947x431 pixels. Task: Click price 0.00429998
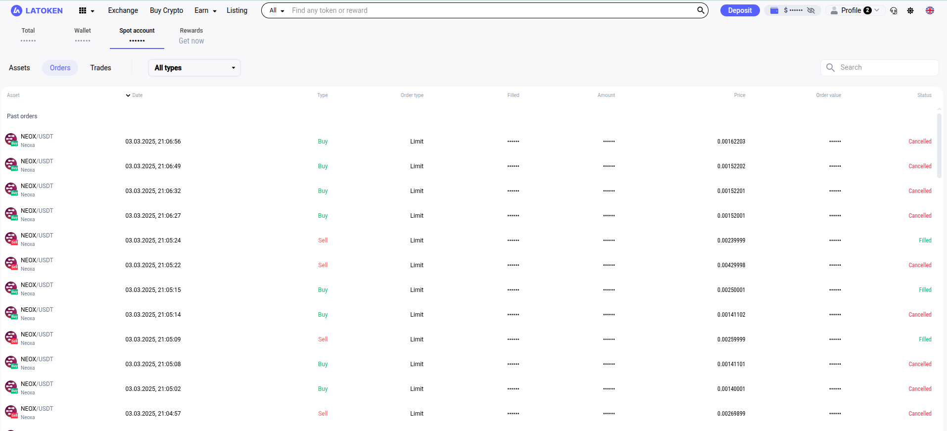click(731, 265)
